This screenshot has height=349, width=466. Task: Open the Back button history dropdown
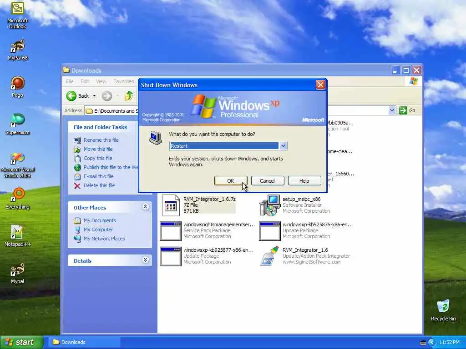coord(94,96)
